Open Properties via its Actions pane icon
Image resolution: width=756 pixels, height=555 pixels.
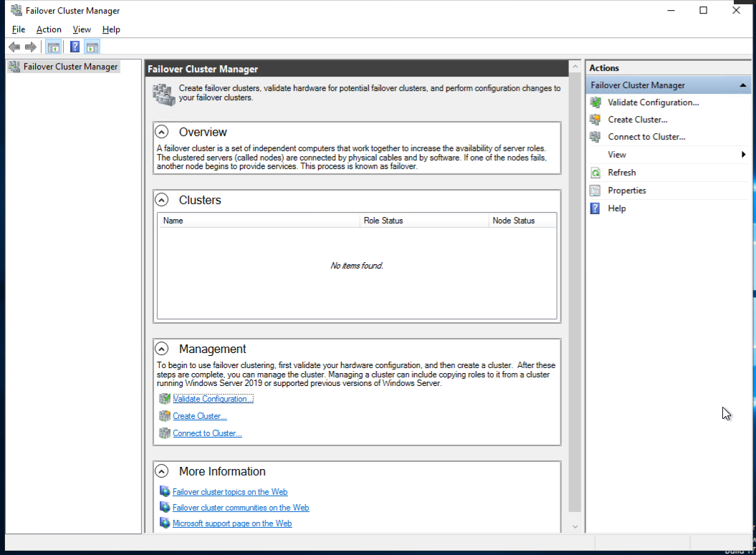tap(595, 190)
